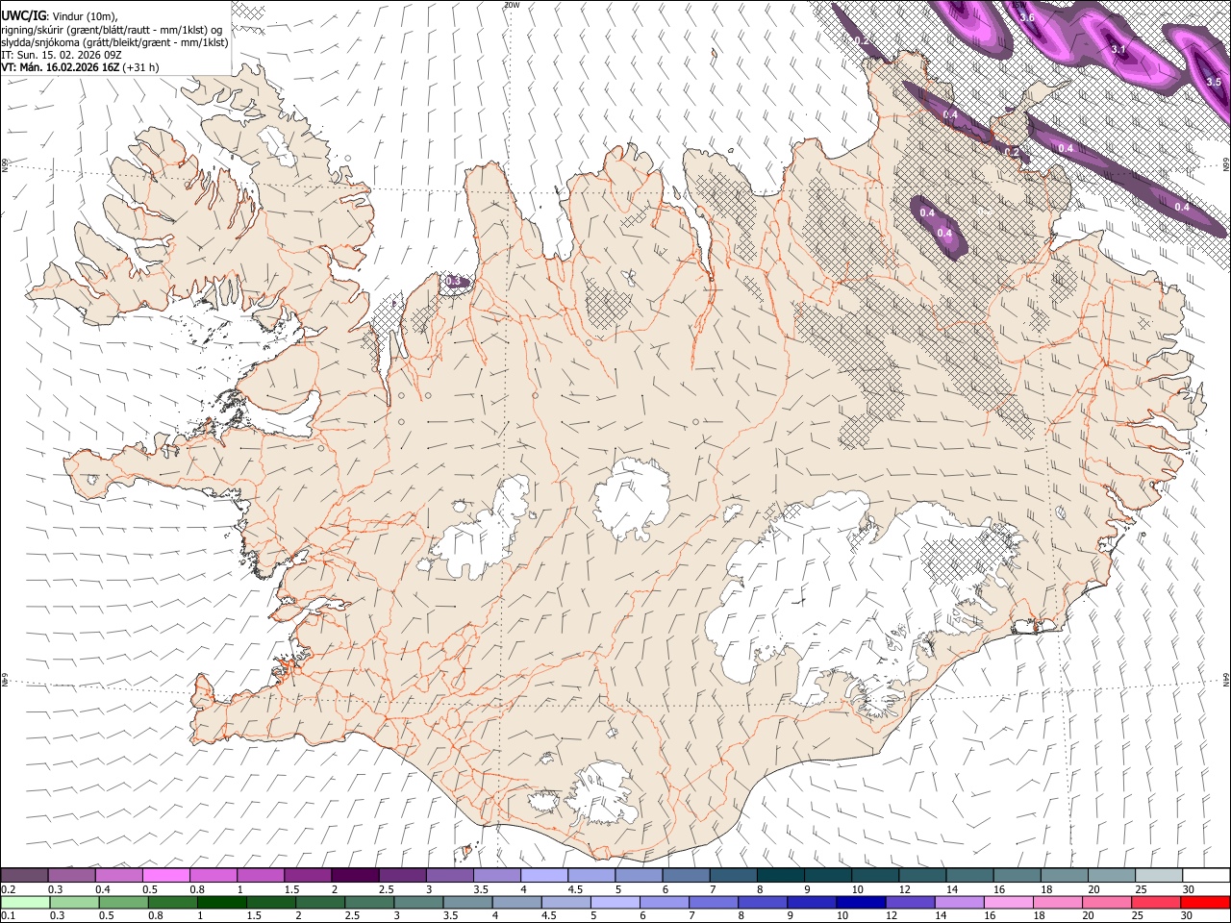1231x923 pixels.
Task: Click the '30' label on the lower legend scale
Action: click(1188, 915)
